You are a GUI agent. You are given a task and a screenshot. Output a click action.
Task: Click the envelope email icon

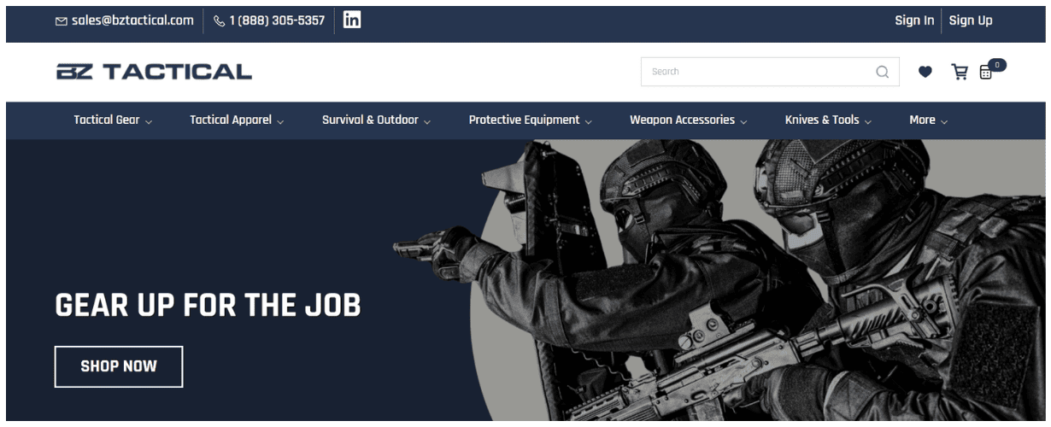(61, 21)
